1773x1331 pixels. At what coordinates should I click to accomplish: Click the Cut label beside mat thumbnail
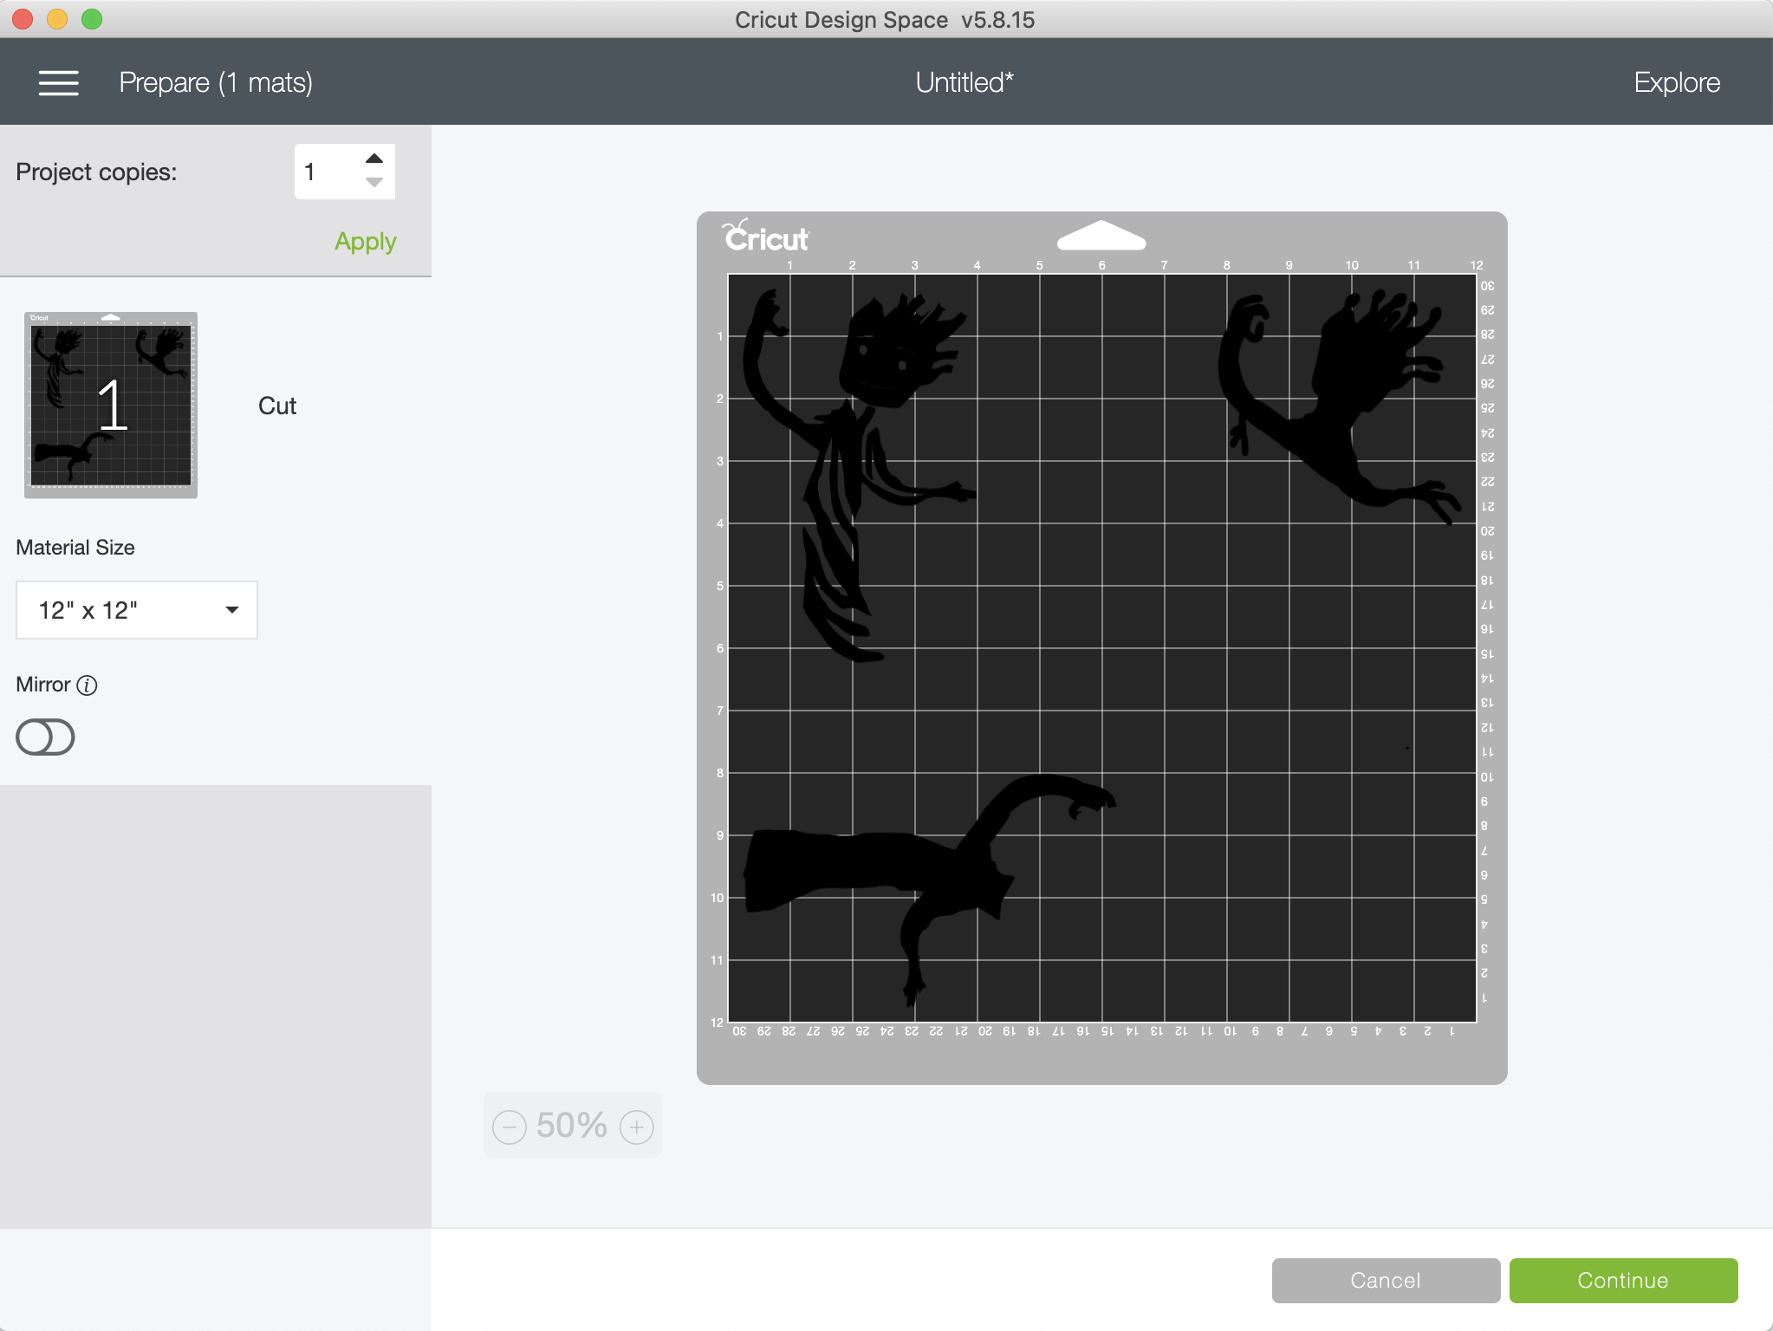tap(277, 406)
